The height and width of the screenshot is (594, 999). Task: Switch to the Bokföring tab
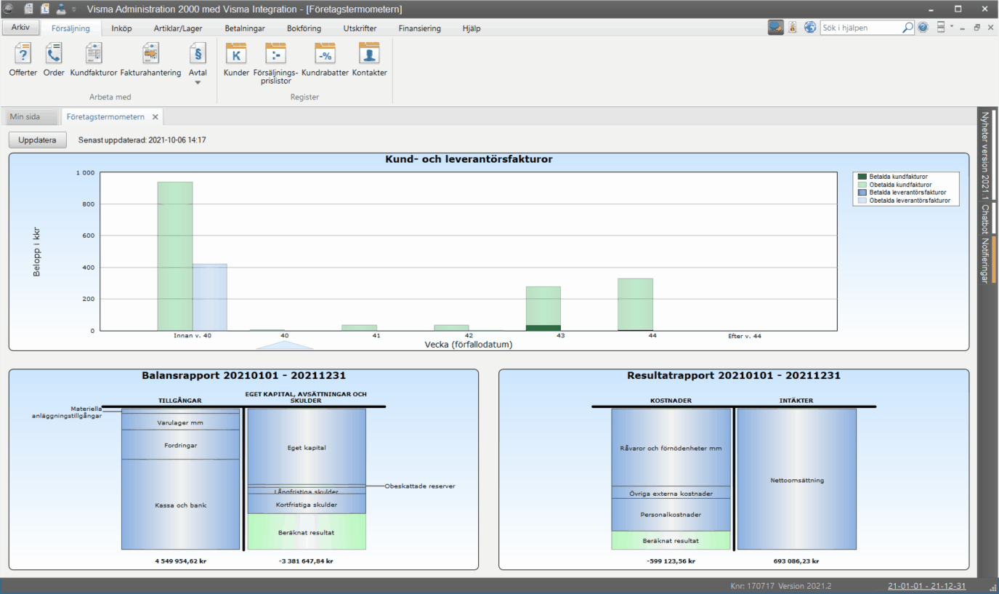[x=304, y=28]
